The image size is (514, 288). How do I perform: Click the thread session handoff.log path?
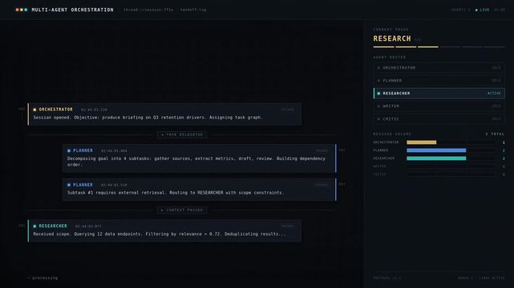click(x=165, y=10)
